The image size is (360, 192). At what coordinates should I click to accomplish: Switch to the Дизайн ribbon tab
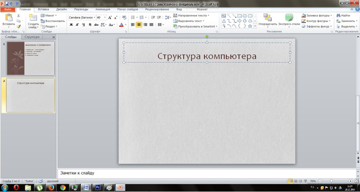point(61,9)
